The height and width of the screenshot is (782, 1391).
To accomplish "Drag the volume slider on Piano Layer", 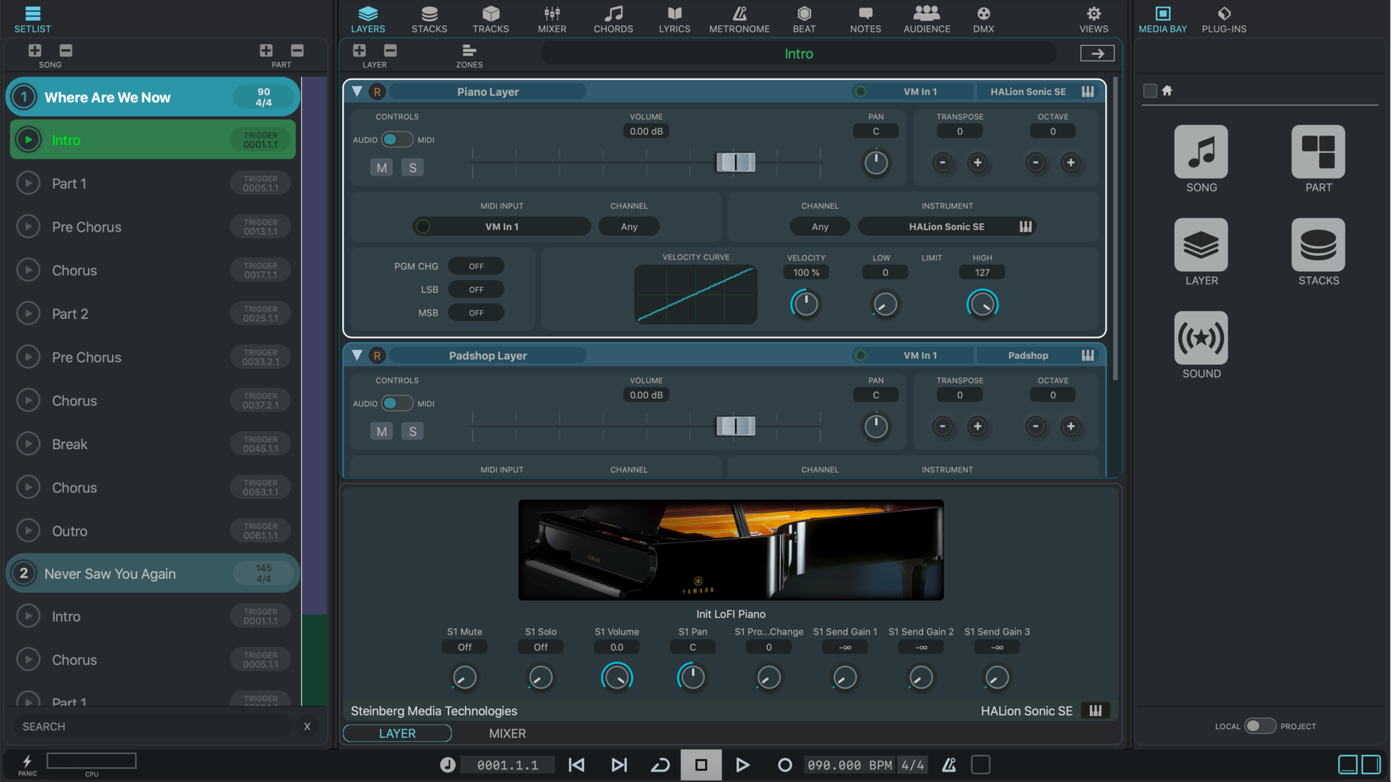I will 736,163.
